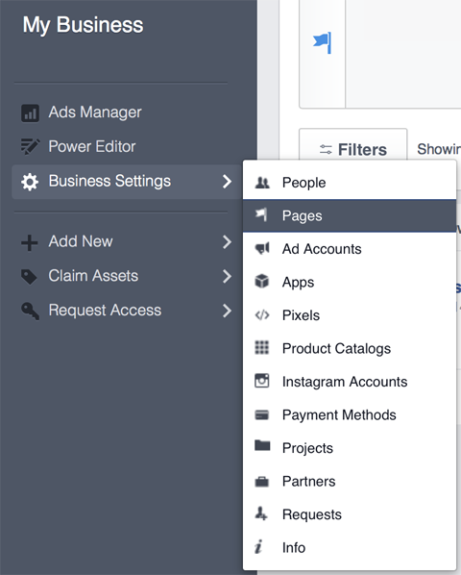Click the Add New plus icon
Screen dimensions: 461x575
tap(30, 242)
